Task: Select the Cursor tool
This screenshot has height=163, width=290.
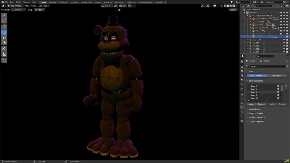Action: coord(4,21)
